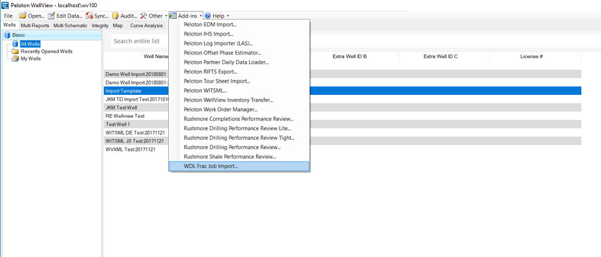This screenshot has width=601, height=257.
Task: Click the Open folder icon in toolbar
Action: tap(23, 16)
